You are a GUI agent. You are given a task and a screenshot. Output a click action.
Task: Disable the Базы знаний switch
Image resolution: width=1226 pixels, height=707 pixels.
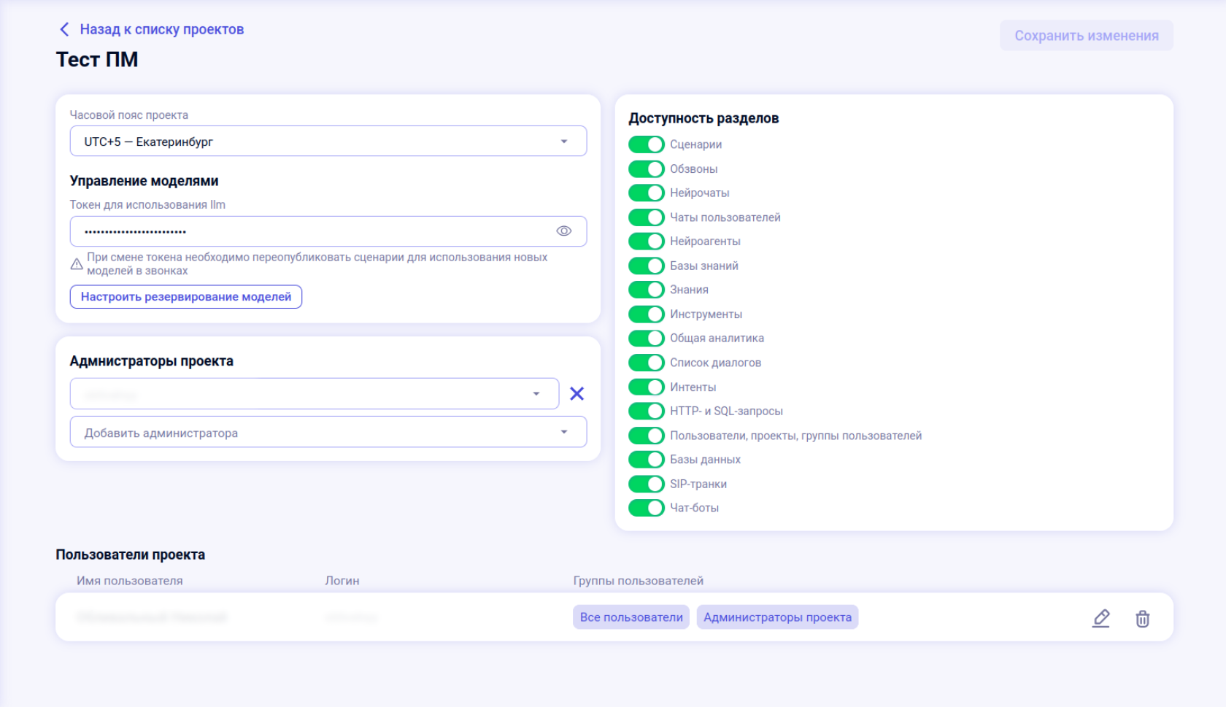tap(647, 266)
